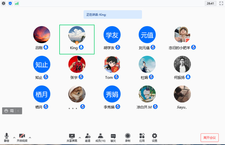225x145 pixels.
Task: Expand the arrow next to 共享屏幕
Action: (x=80, y=137)
